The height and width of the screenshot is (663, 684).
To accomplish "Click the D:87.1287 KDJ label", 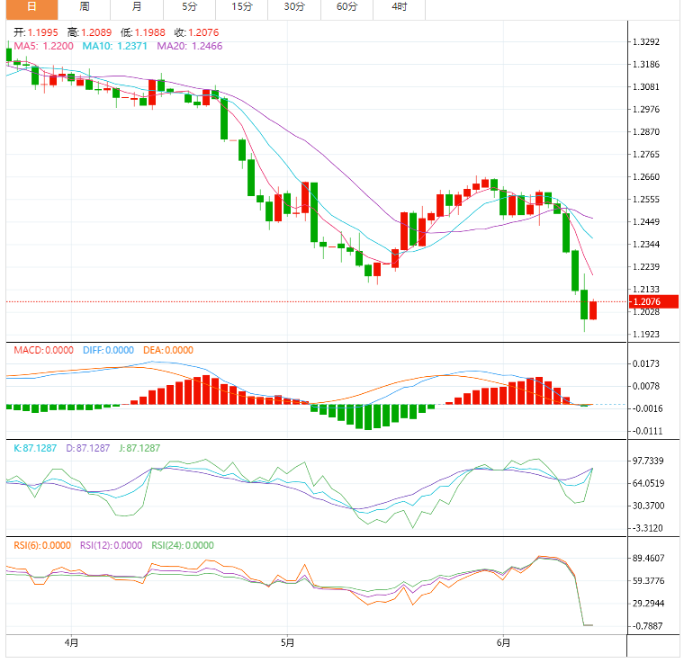I will (x=87, y=448).
